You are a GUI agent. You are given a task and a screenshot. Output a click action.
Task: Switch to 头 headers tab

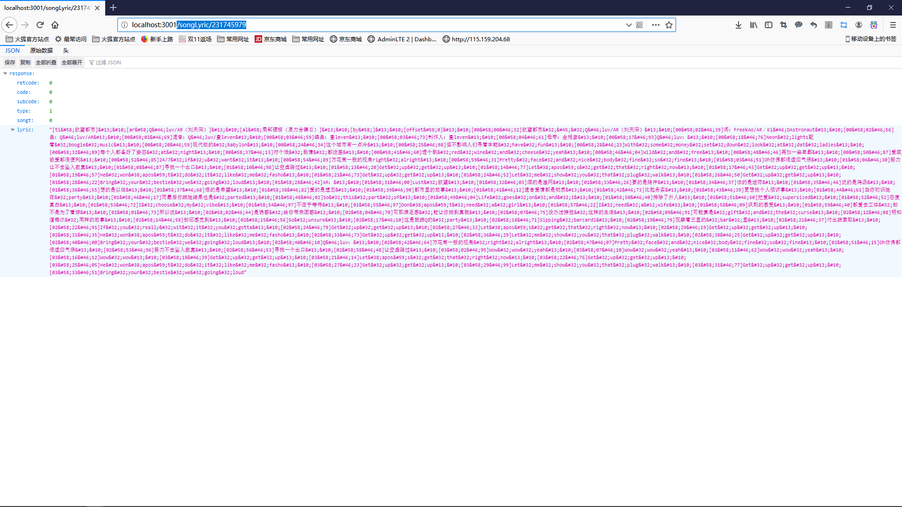(66, 51)
